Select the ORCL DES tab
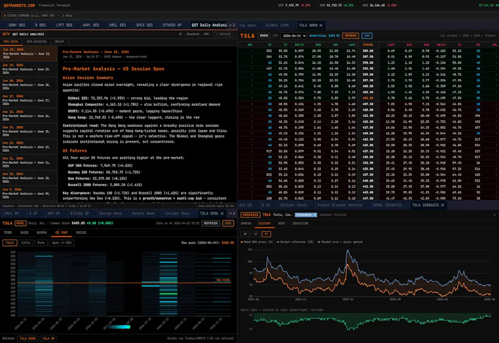Viewport: 499px width, 343px height. tap(117, 25)
